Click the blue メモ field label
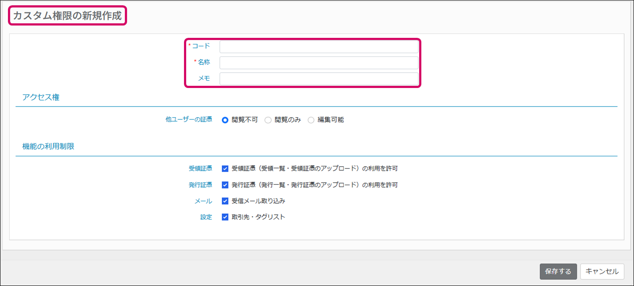This screenshot has height=286, width=634. pos(203,79)
